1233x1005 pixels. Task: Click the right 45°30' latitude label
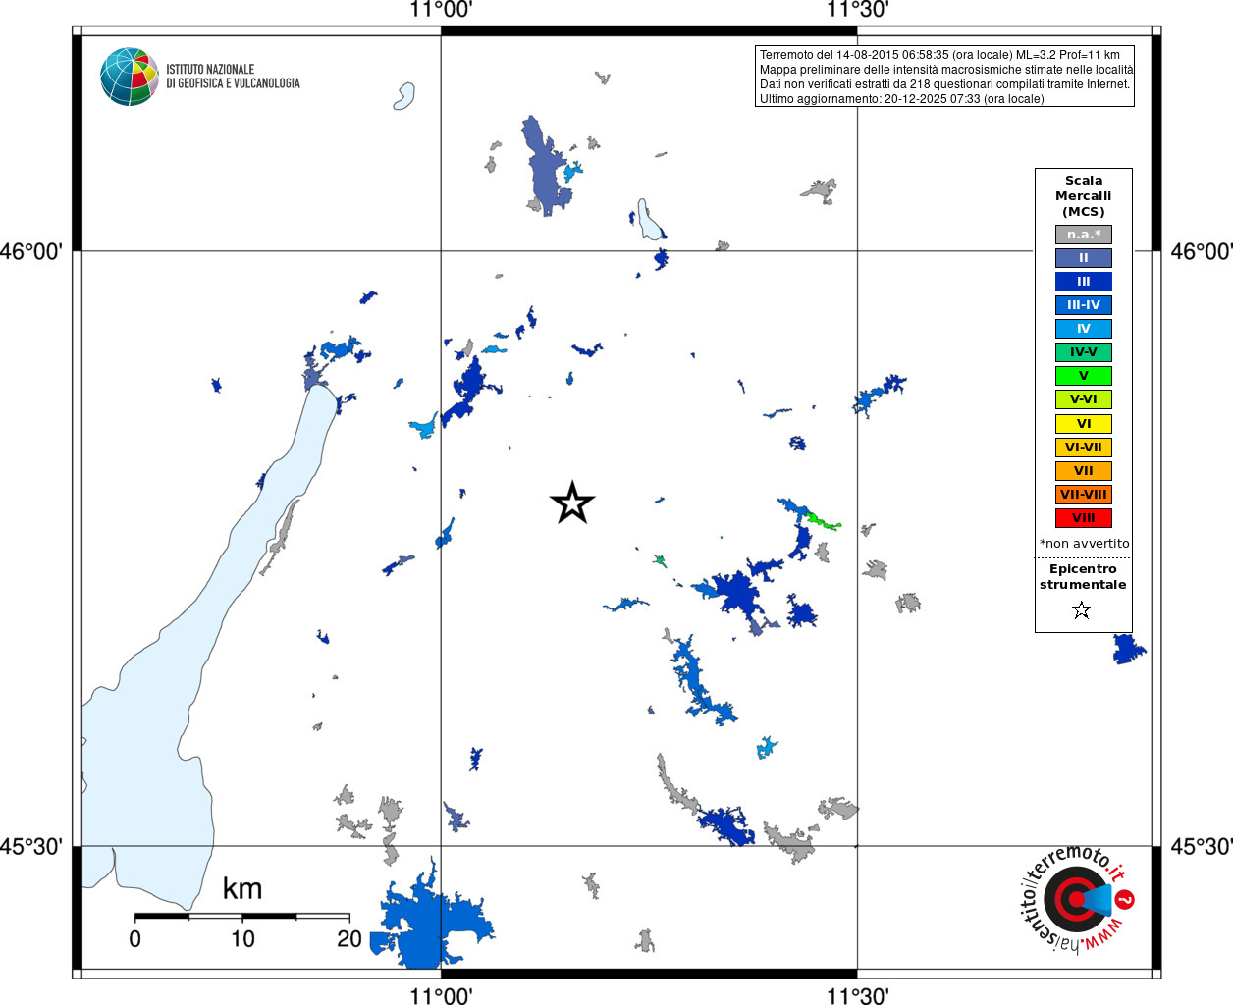tap(1202, 846)
